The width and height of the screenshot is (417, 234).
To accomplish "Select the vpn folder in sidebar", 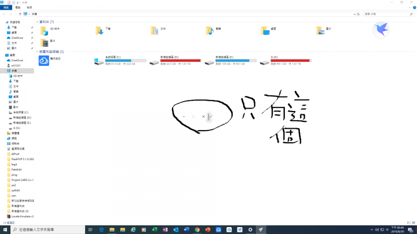I will pos(13,195).
